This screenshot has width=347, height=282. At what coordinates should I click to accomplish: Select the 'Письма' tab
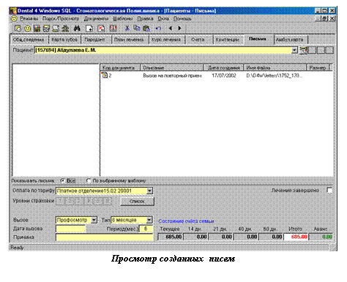pyautogui.click(x=258, y=39)
